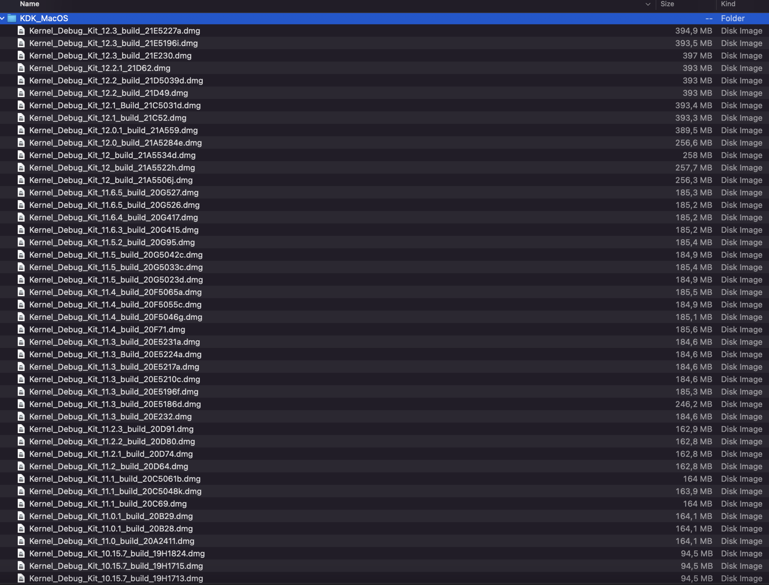Click file icon of Kernel_Debug_Kit_12.1_Build_21C5031d.dmg
The image size is (769, 585).
pyautogui.click(x=21, y=105)
